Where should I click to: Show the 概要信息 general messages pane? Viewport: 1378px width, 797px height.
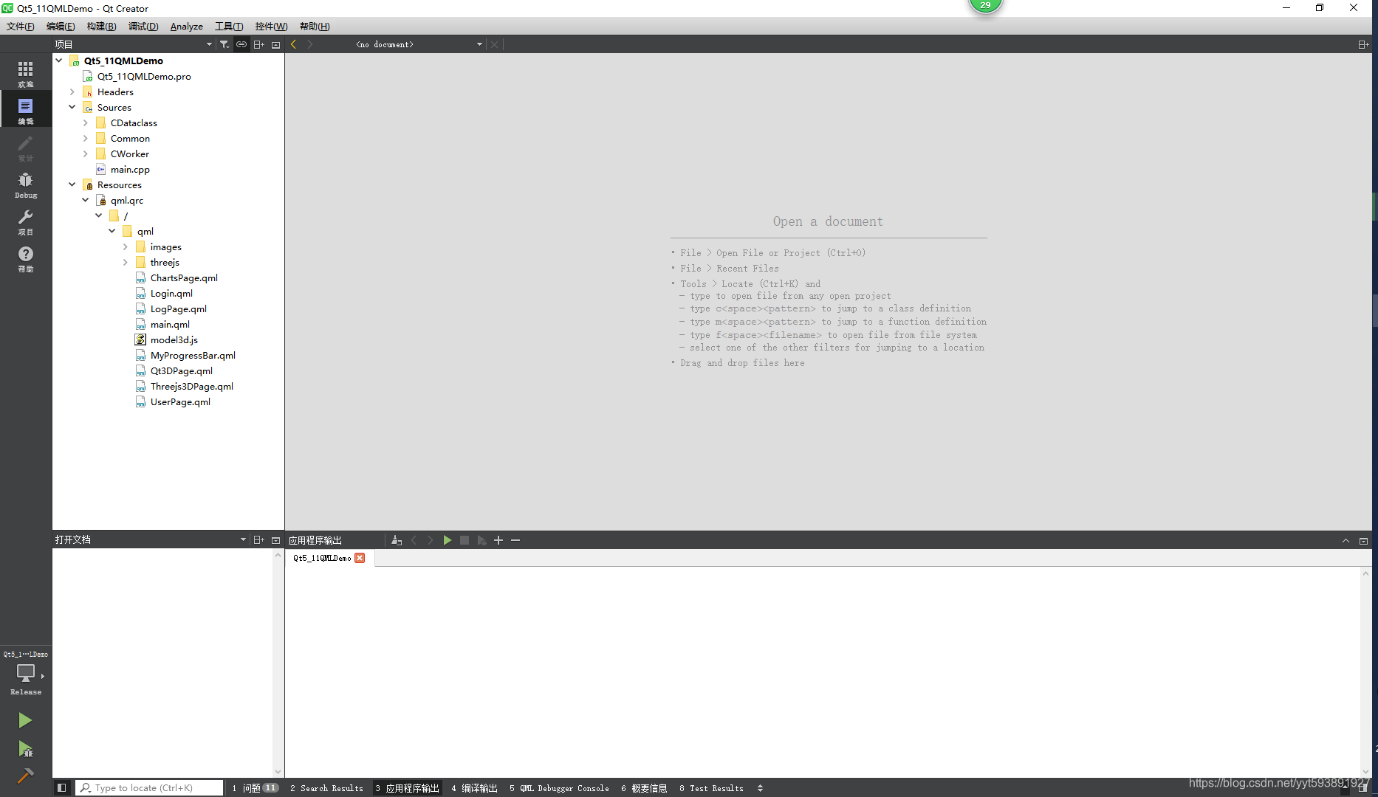pyautogui.click(x=644, y=788)
